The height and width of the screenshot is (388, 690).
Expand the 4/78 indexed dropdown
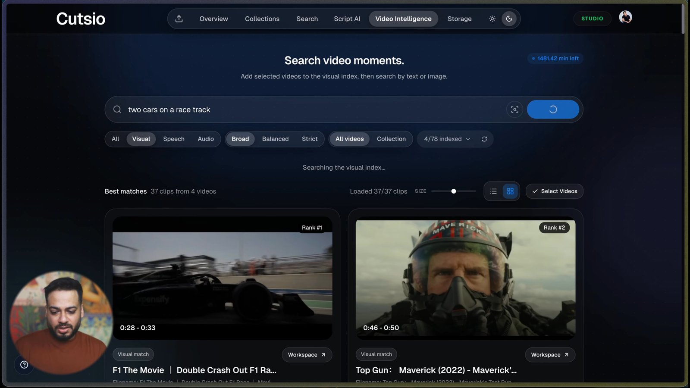click(x=447, y=139)
